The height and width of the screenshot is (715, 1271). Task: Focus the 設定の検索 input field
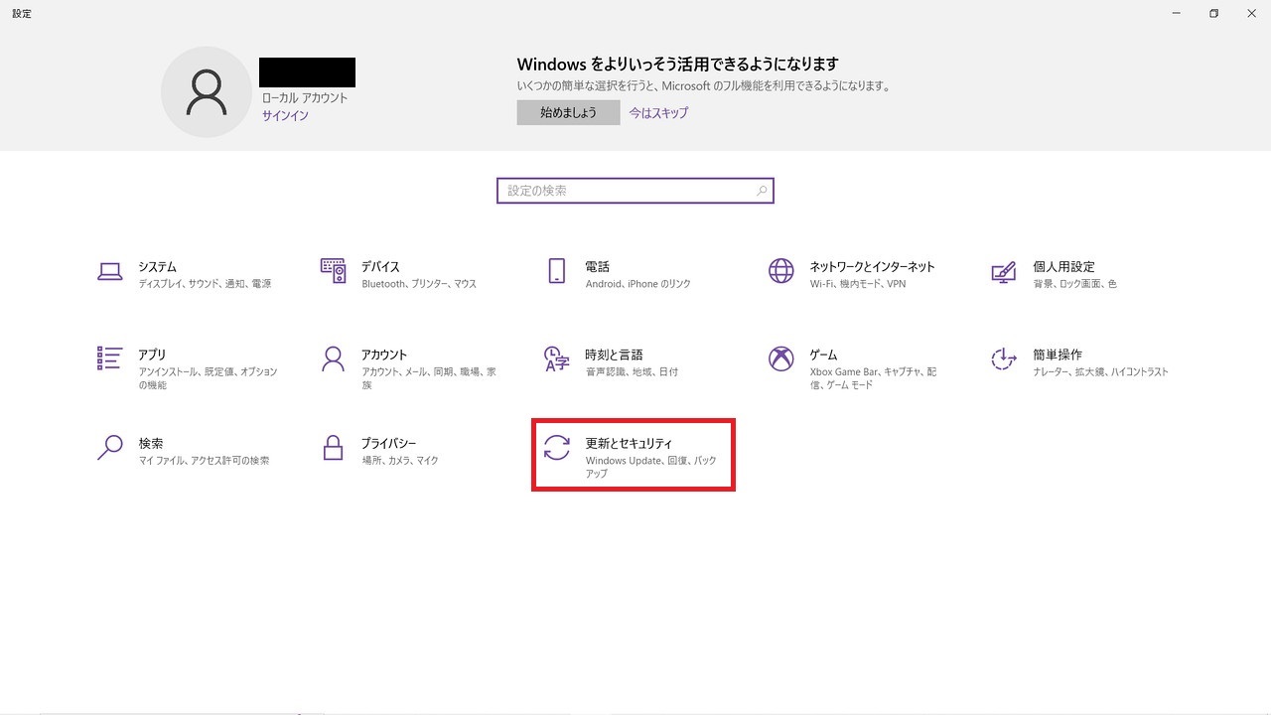tap(635, 191)
